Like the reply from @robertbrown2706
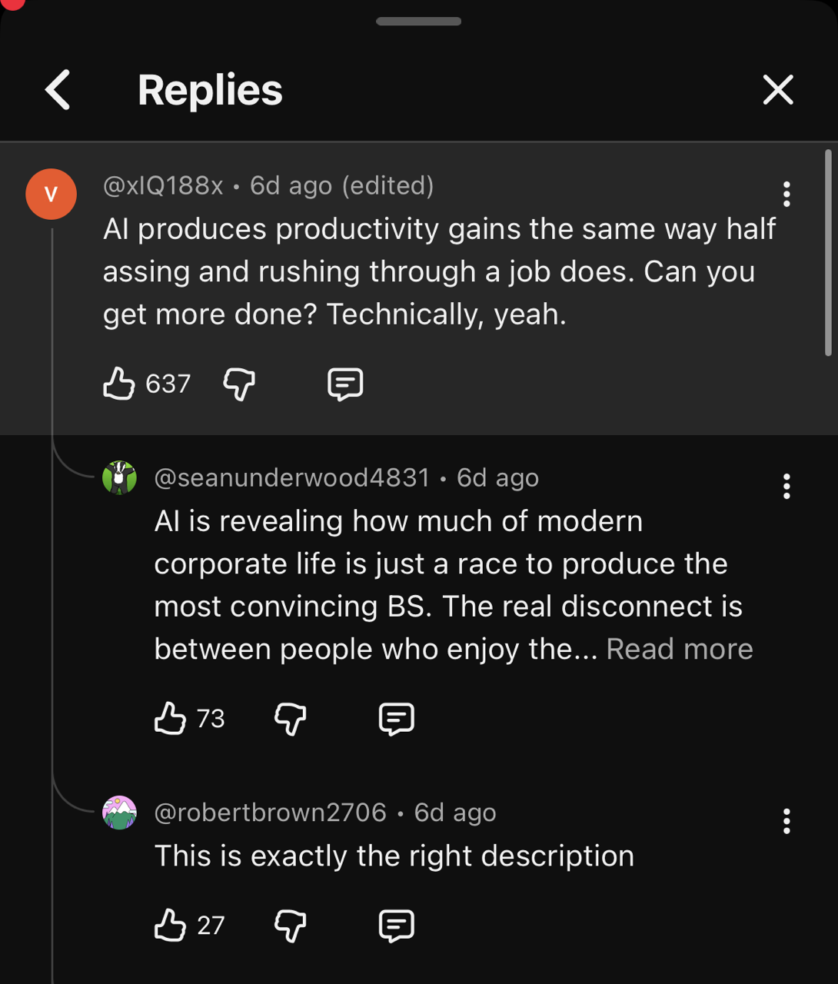Viewport: 838px width, 984px height. (x=170, y=925)
